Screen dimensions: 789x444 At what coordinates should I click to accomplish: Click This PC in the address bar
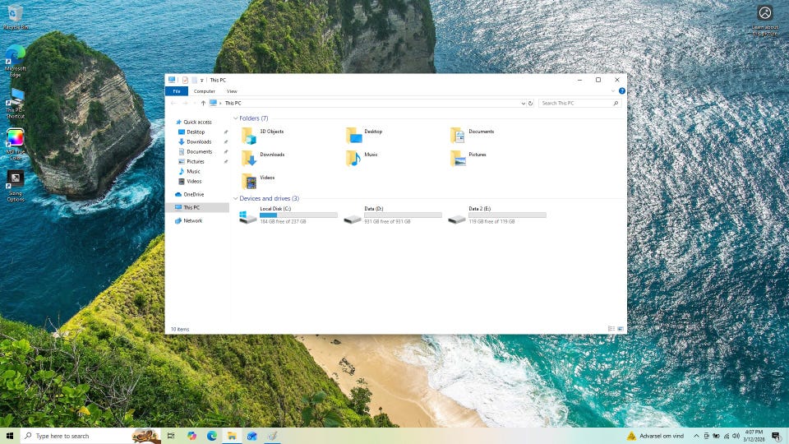[233, 104]
